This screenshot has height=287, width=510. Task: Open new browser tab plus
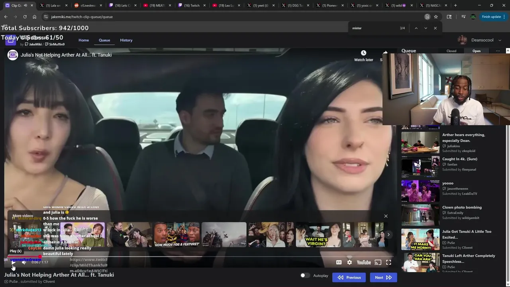click(x=455, y=6)
